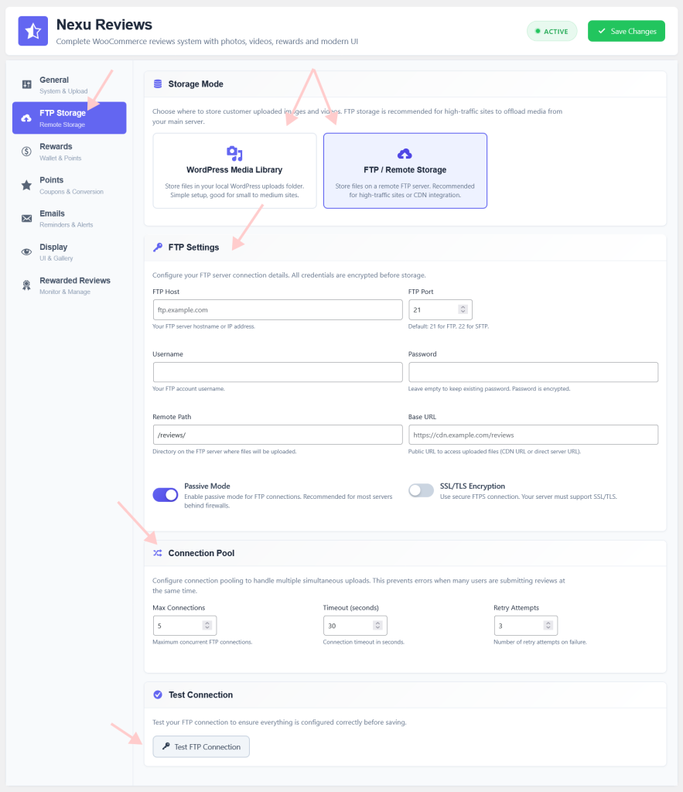This screenshot has height=792, width=683.
Task: Switch to the Rewards tab
Action: [x=69, y=152]
